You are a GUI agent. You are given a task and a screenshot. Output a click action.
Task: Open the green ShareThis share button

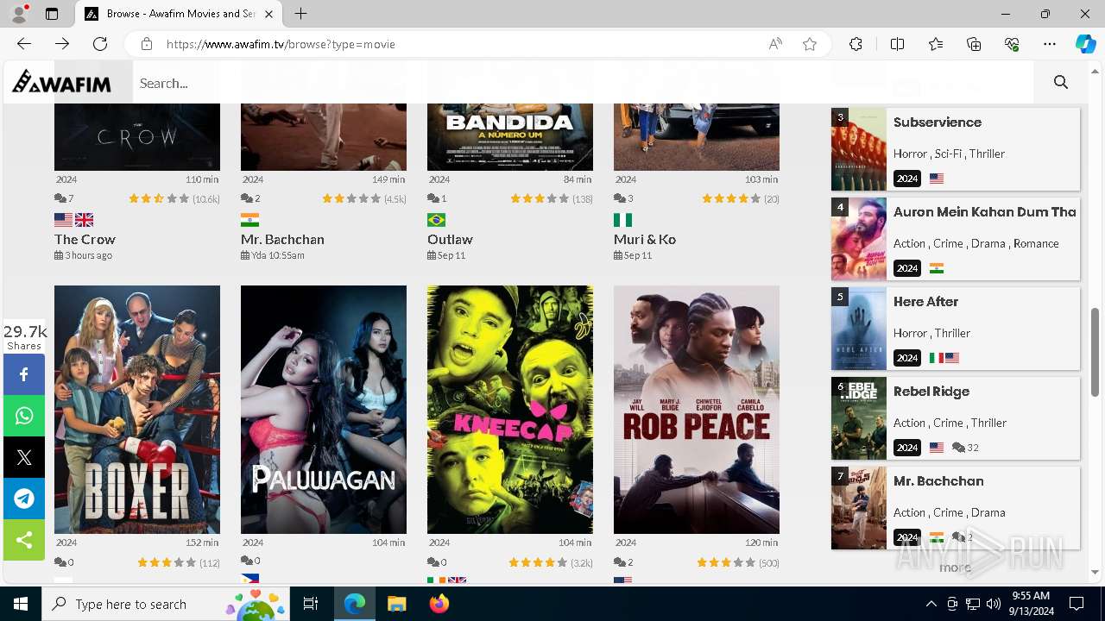pos(24,540)
